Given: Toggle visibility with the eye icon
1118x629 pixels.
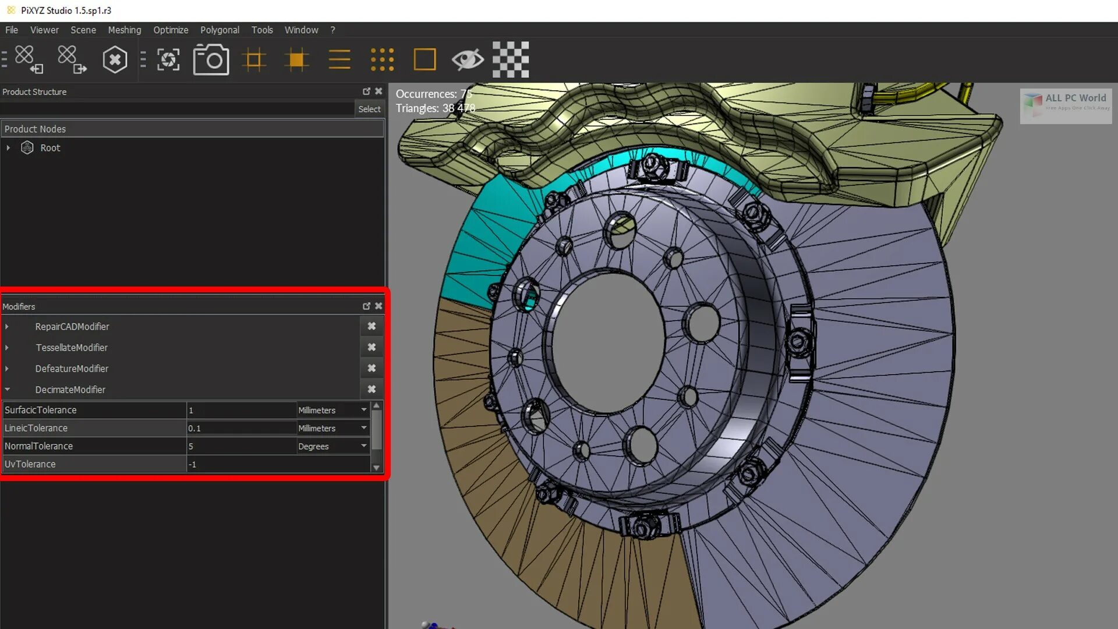Looking at the screenshot, I should click(467, 59).
